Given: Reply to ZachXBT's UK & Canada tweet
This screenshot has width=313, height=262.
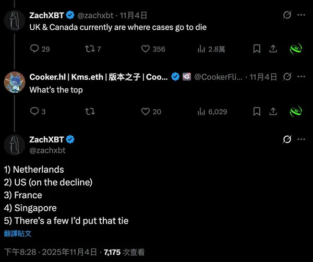Looking at the screenshot, I should pyautogui.click(x=35, y=49).
